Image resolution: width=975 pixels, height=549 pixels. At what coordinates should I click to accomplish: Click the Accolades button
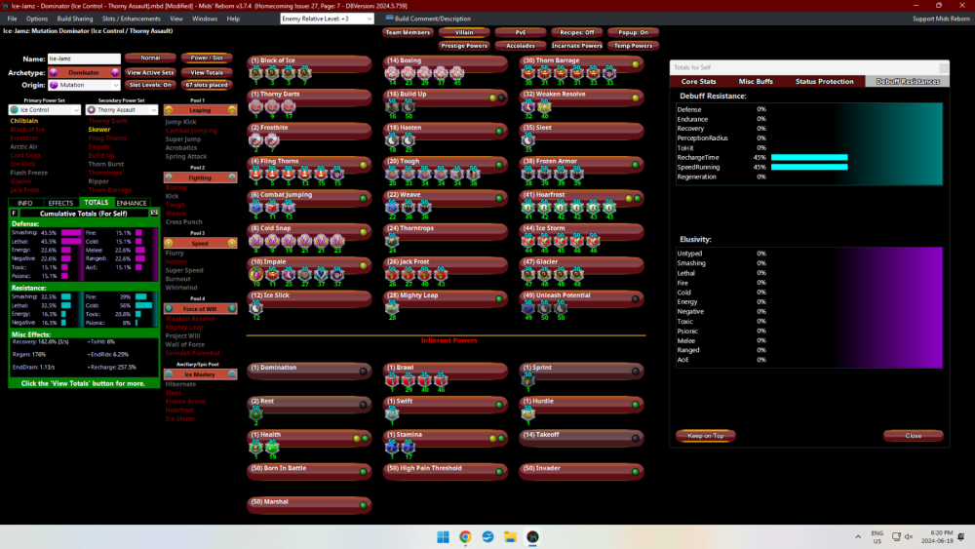(521, 46)
